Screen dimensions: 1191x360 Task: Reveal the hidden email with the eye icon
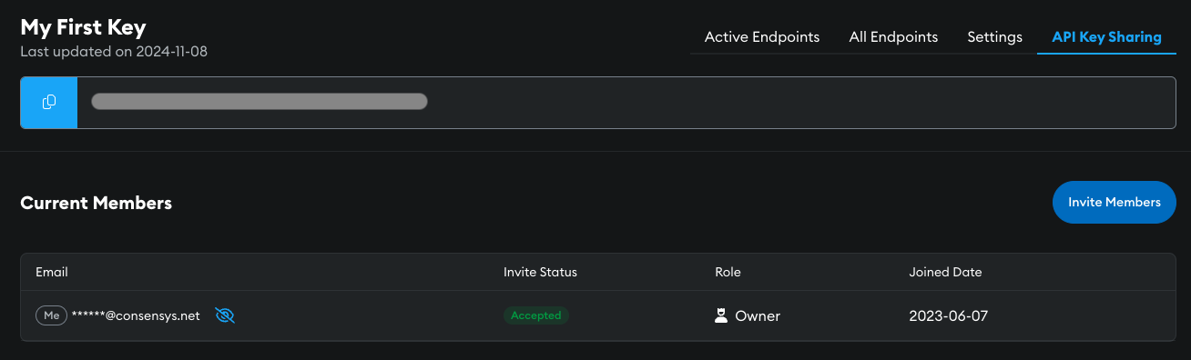pyautogui.click(x=225, y=315)
